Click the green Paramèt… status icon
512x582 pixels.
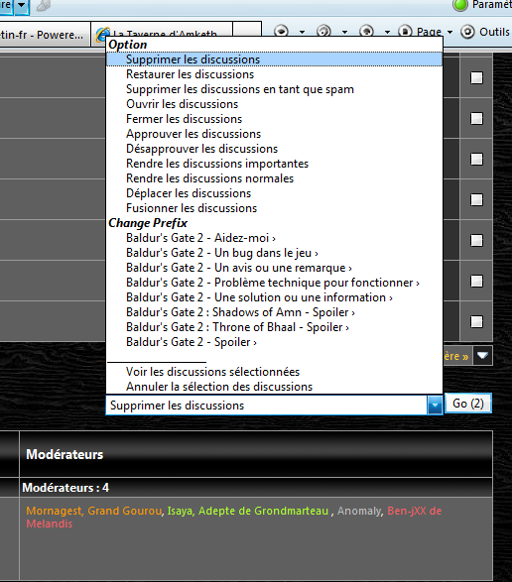pyautogui.click(x=460, y=5)
